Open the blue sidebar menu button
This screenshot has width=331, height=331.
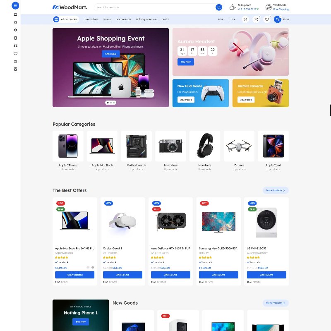(x=15, y=5)
